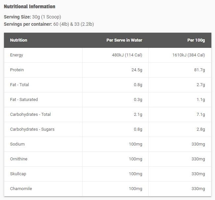Click the Nutrition column header
This screenshot has height=200, width=215.
click(x=18, y=40)
